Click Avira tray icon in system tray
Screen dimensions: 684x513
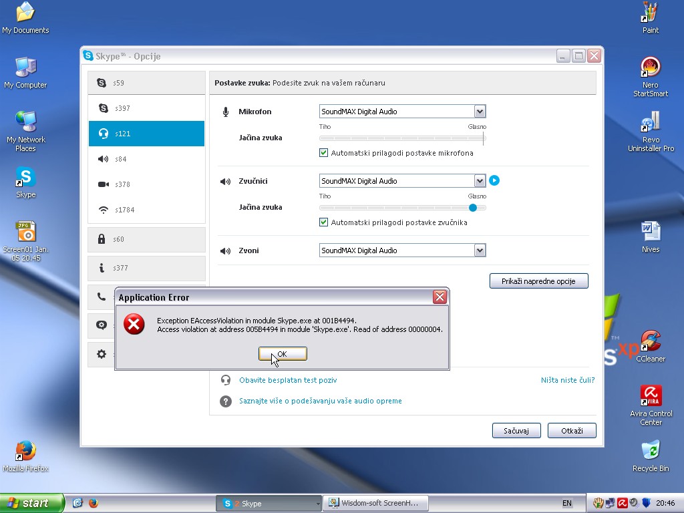[x=622, y=503]
